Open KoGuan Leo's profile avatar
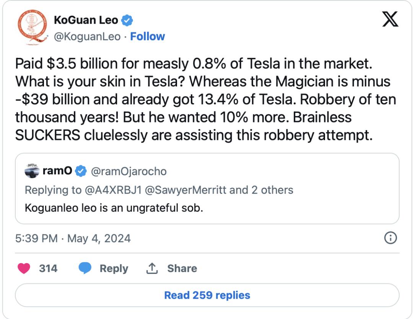The width and height of the screenshot is (413, 319). click(32, 27)
